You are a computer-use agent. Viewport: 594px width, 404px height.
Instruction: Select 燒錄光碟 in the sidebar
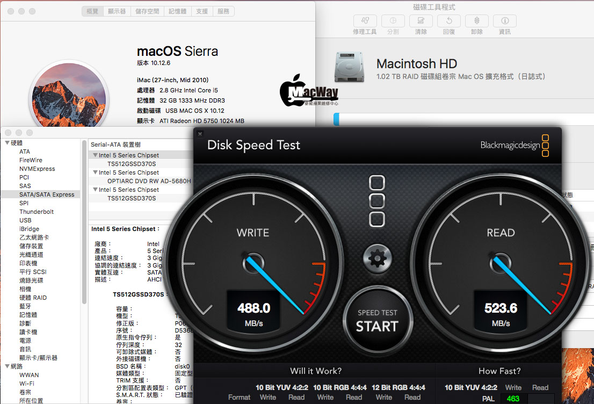point(31,280)
